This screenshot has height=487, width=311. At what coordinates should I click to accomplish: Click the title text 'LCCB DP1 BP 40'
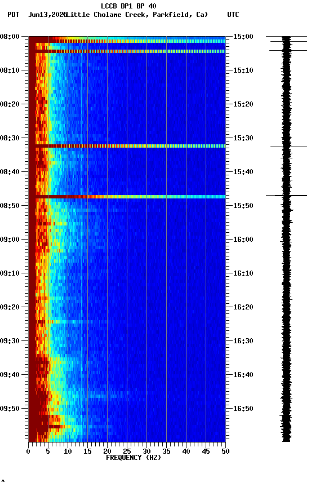click(x=128, y=6)
